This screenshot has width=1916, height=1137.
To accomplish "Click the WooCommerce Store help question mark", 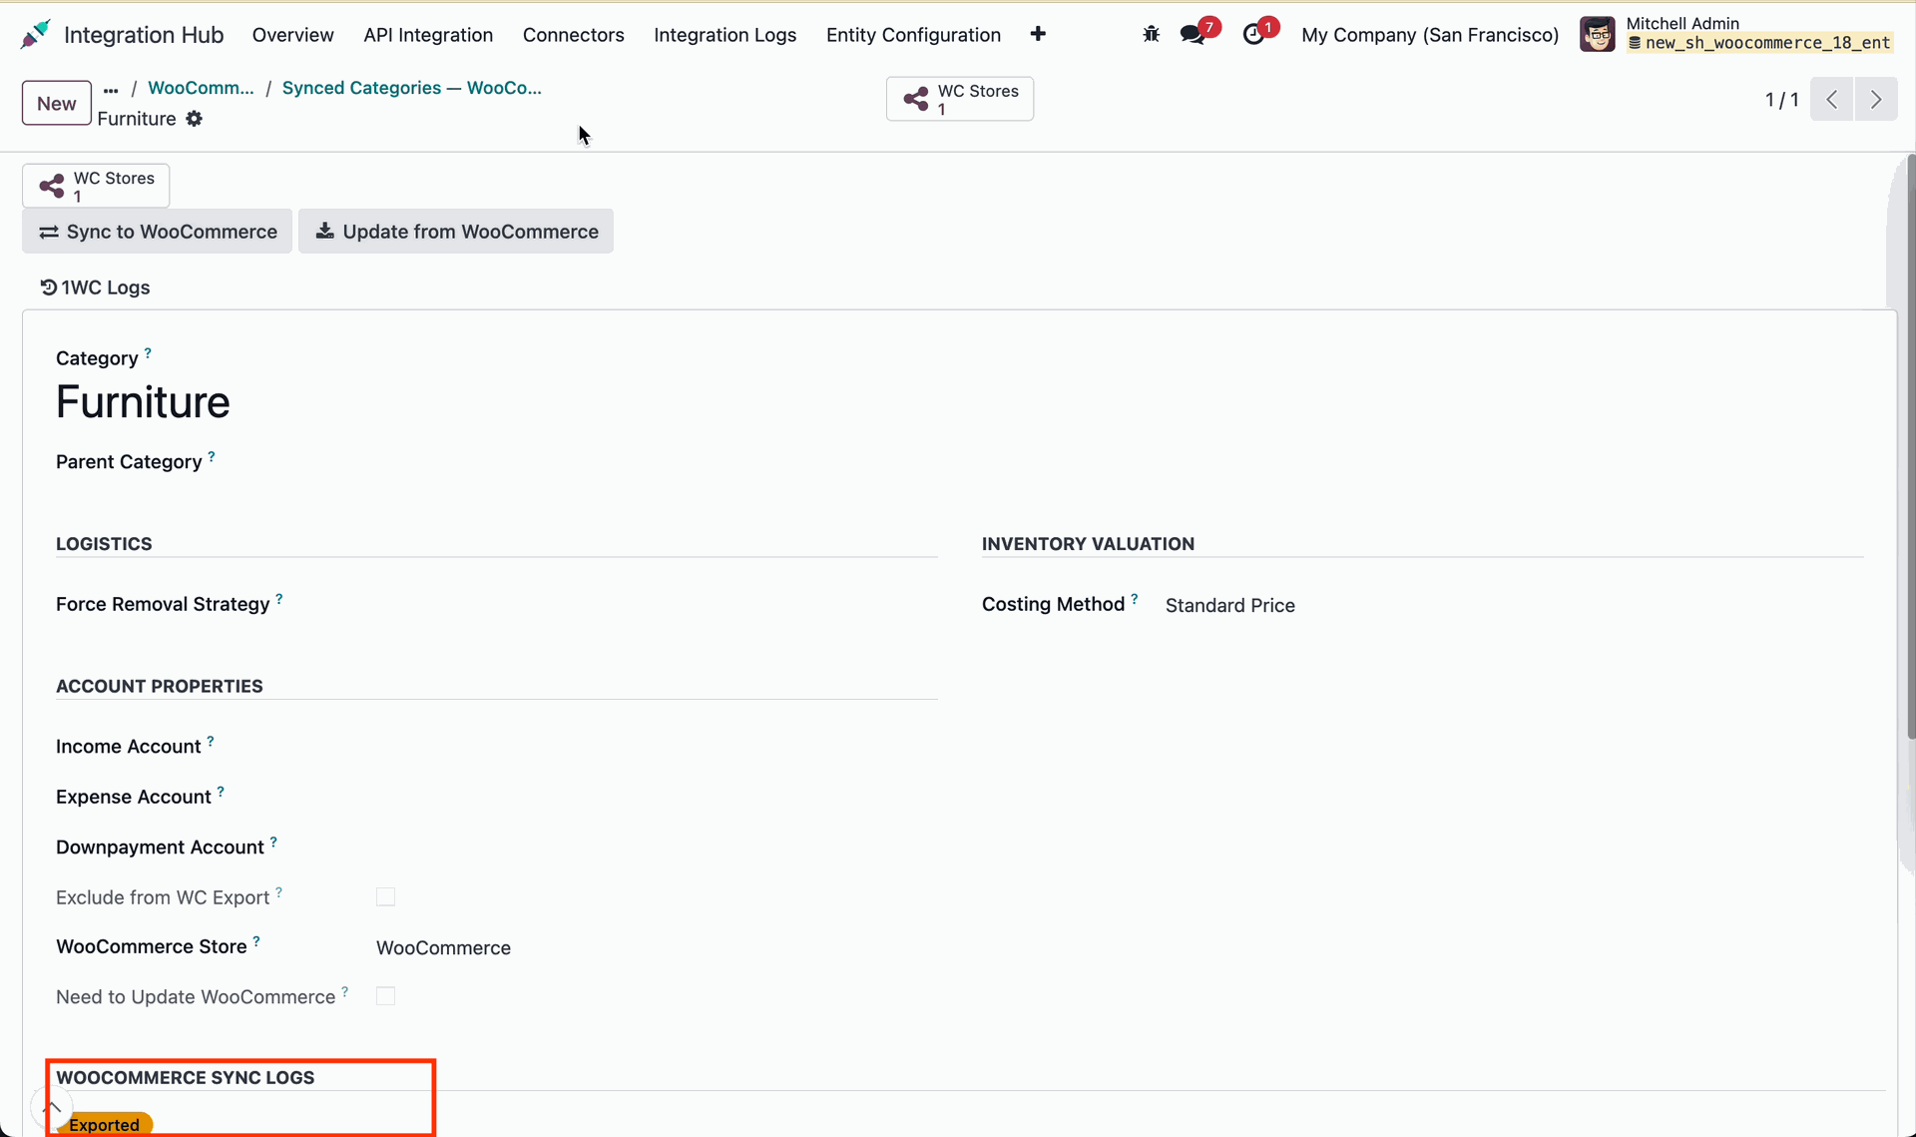I will (x=256, y=940).
